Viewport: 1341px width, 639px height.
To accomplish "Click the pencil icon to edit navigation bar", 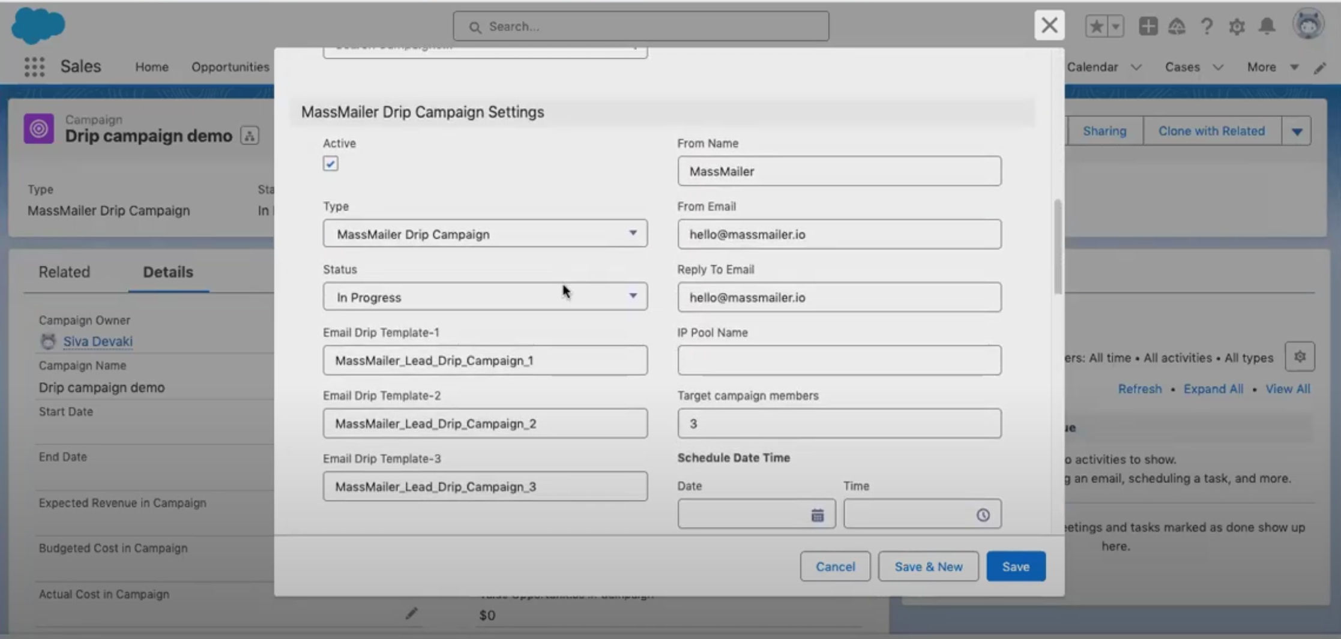I will pyautogui.click(x=1319, y=67).
